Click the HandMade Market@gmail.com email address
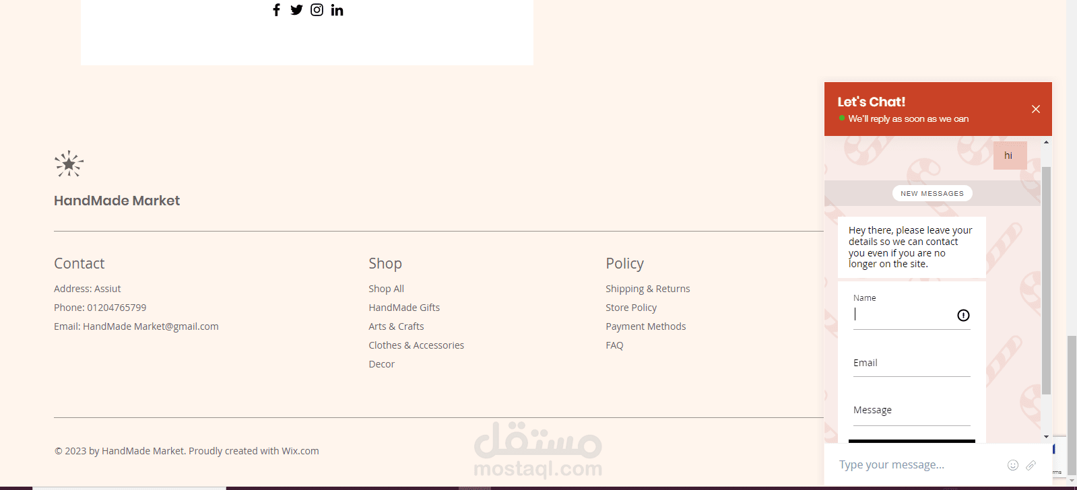 151,326
